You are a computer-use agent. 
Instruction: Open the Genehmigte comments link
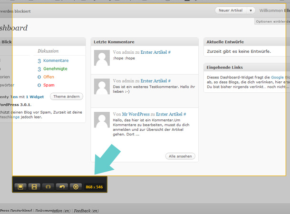tap(55, 68)
